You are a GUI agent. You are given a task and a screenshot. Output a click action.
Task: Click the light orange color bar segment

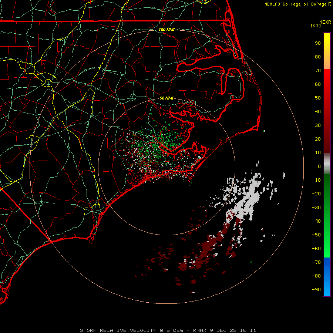[327, 63]
